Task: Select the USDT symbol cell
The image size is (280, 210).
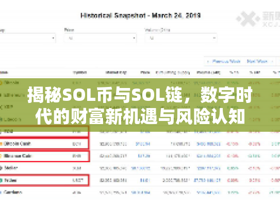Action: pyautogui.click(x=78, y=180)
